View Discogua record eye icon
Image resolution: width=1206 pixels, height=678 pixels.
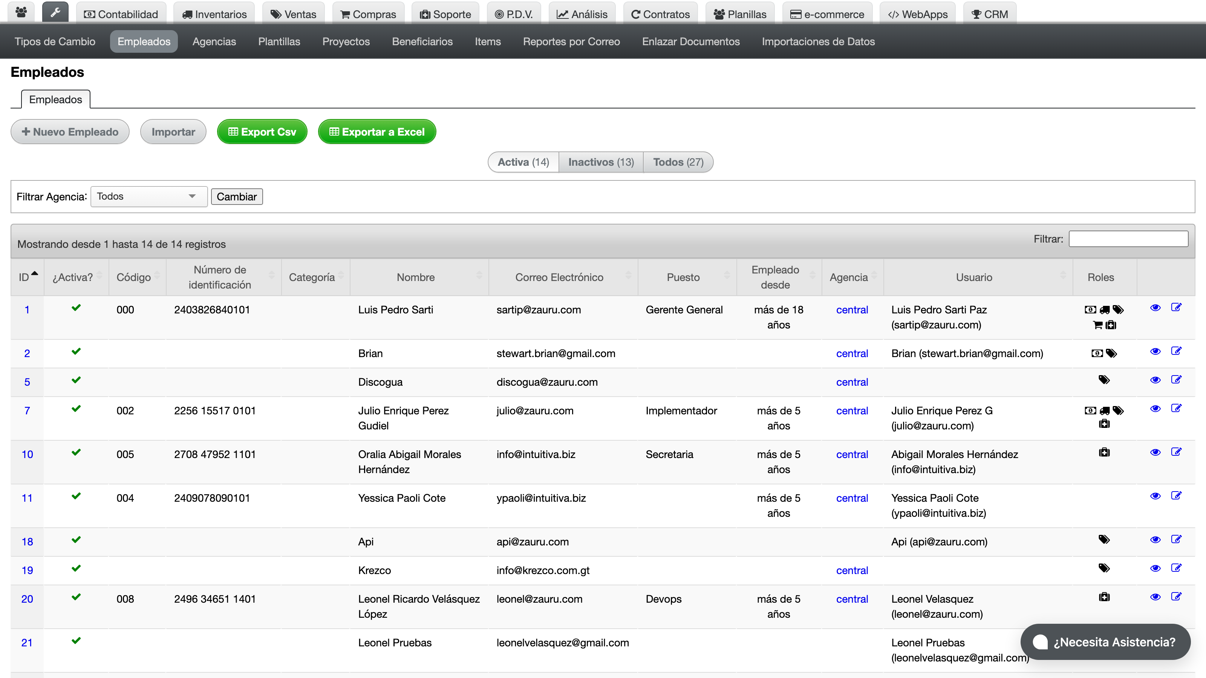(x=1155, y=380)
